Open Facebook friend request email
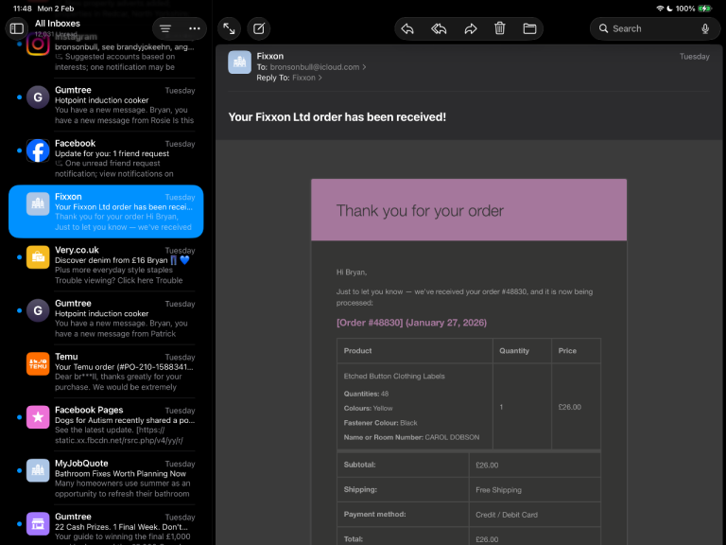Image resolution: width=726 pixels, height=545 pixels. (113, 158)
